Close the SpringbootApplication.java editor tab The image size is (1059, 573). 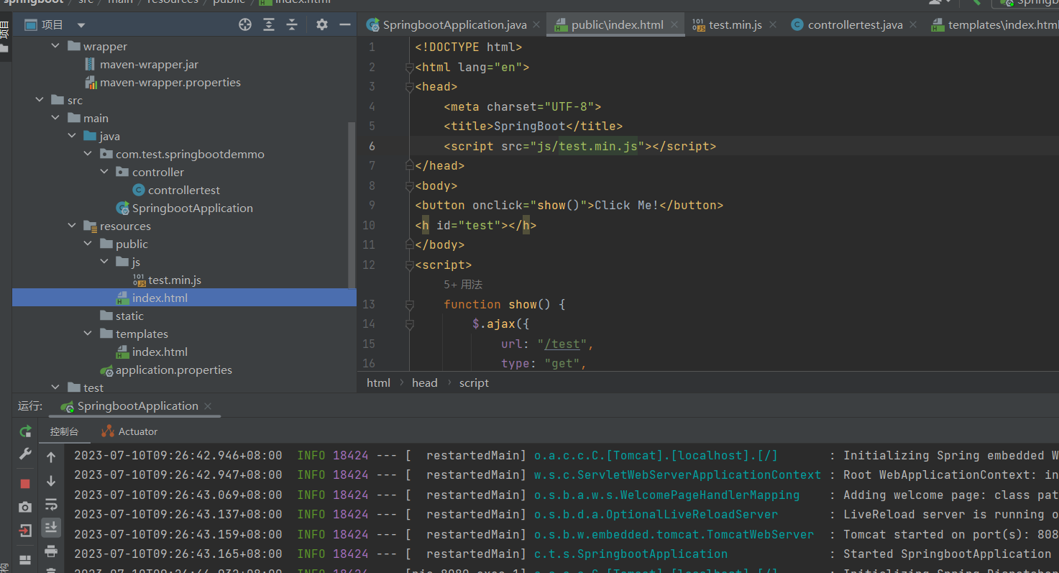point(537,24)
